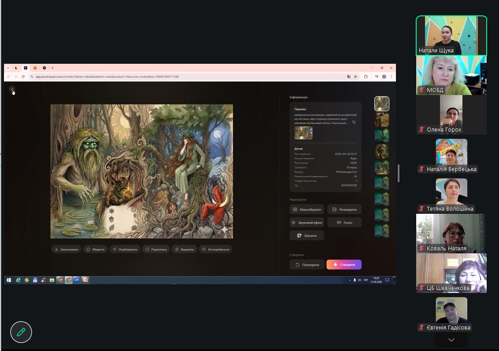The width and height of the screenshot is (499, 351).
Task: Bookmark this page with the star icon
Action: 355,77
